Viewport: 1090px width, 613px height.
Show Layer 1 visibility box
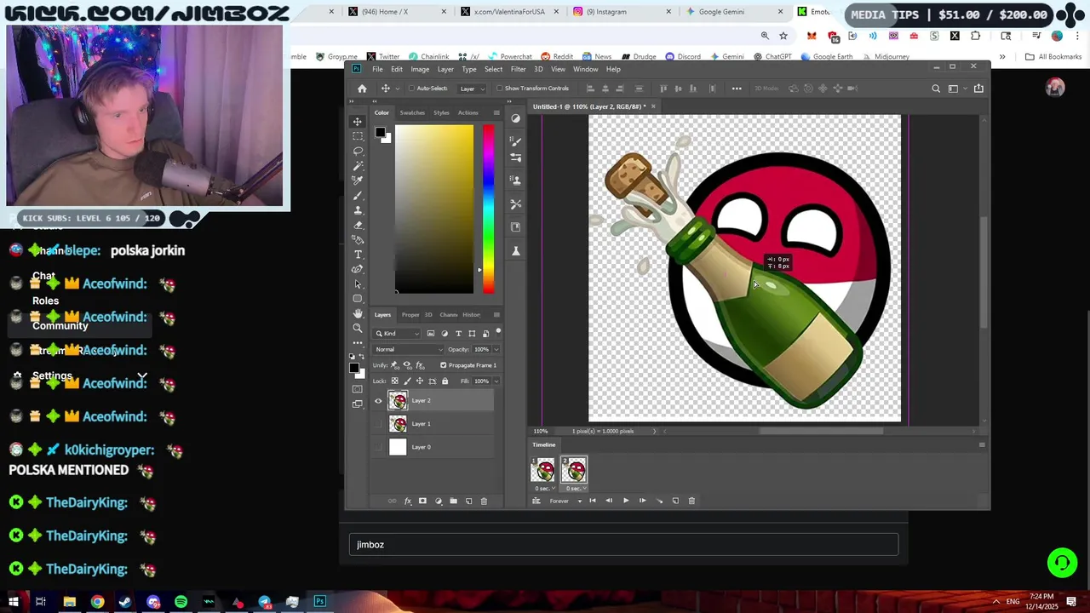click(x=378, y=424)
